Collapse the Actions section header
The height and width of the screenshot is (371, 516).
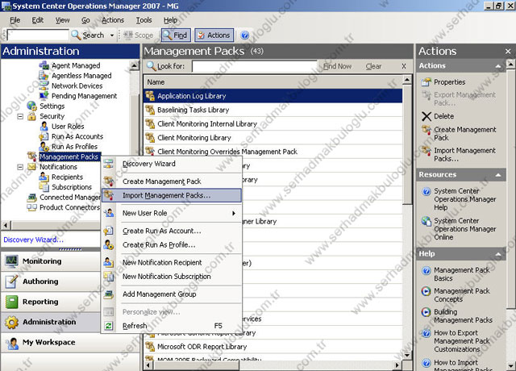click(x=498, y=66)
